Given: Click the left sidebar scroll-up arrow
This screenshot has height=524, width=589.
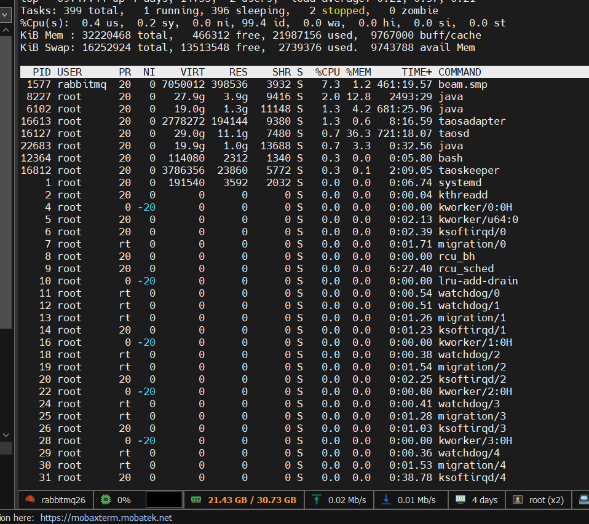Looking at the screenshot, I should 5,29.
